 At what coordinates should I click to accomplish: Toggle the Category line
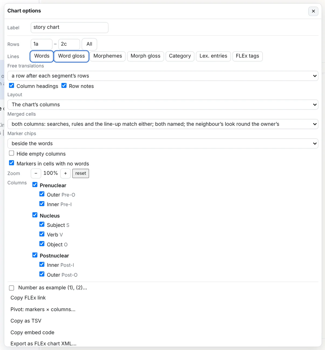click(x=180, y=56)
